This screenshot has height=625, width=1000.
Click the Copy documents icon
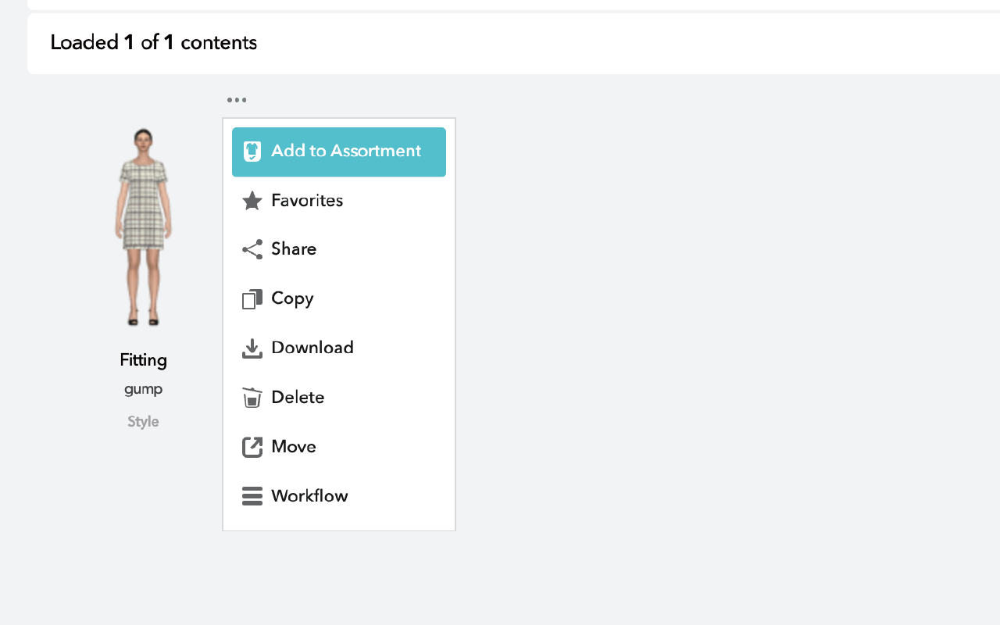252,298
